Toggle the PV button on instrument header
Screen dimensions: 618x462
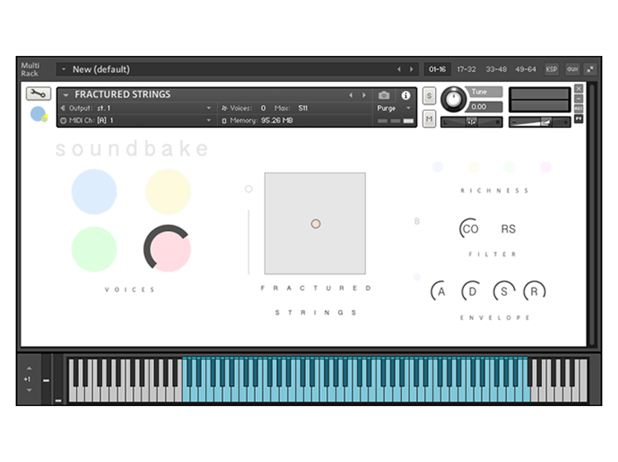pos(579,118)
